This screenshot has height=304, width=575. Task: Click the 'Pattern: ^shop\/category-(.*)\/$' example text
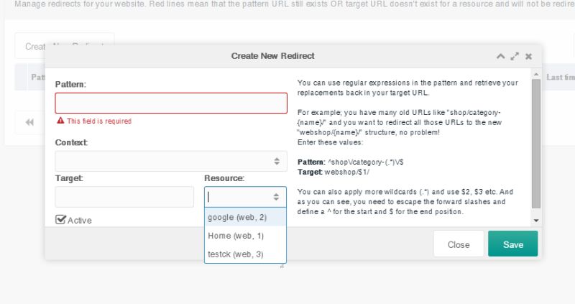tap(350, 162)
